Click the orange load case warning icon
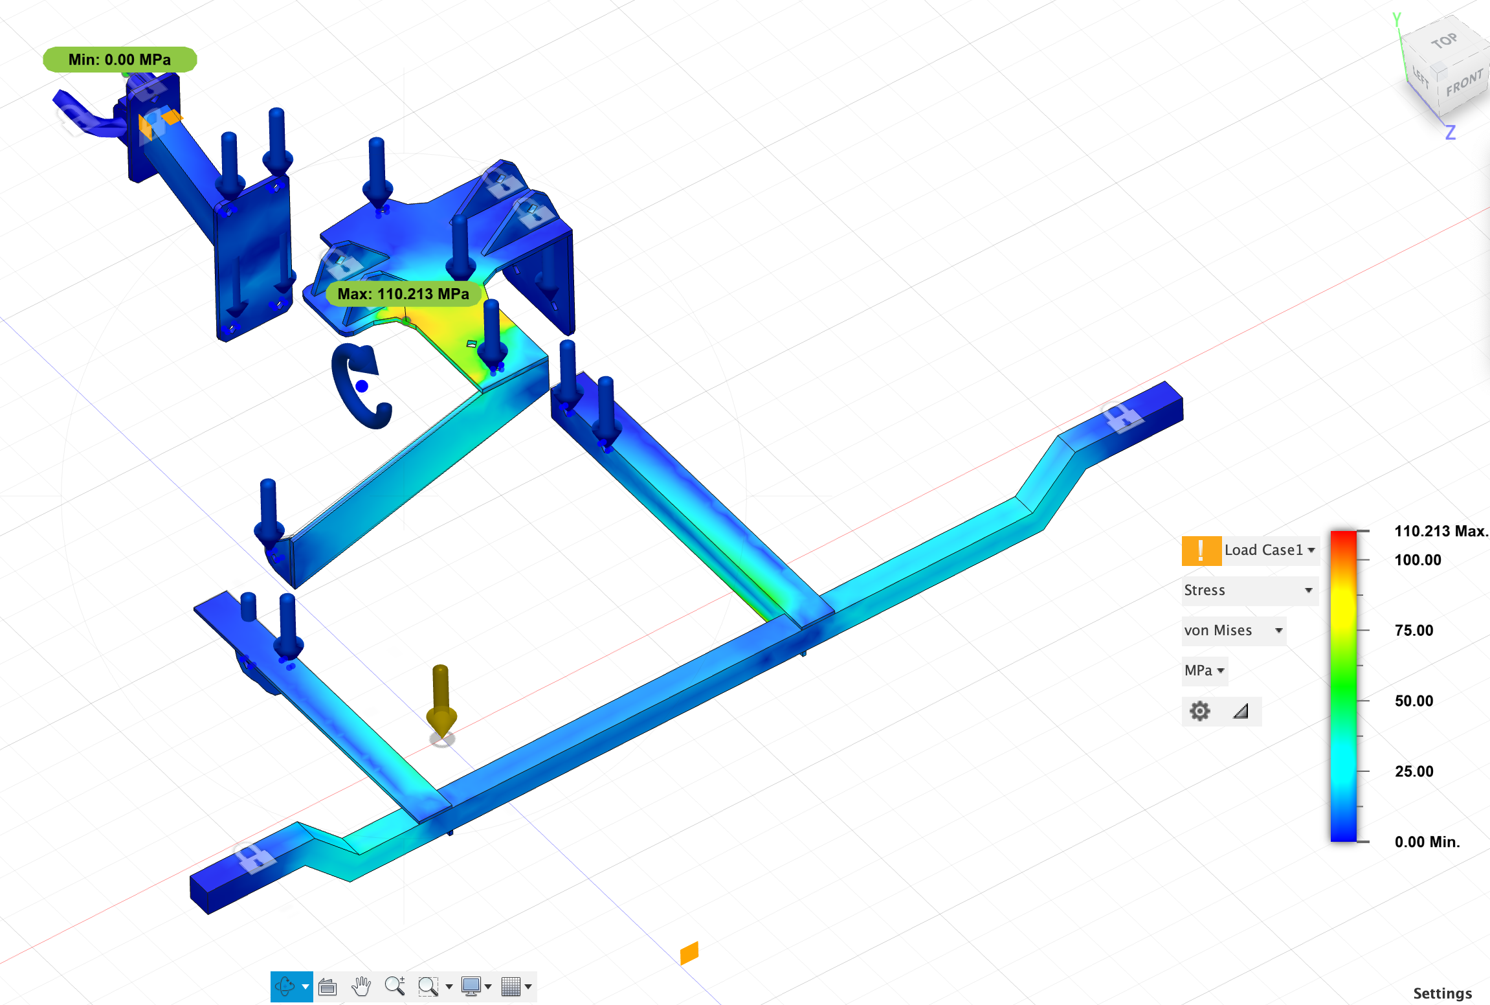 tap(1201, 550)
